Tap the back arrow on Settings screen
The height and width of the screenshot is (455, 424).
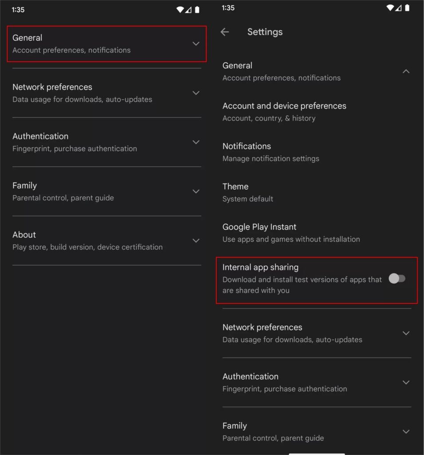click(x=225, y=32)
